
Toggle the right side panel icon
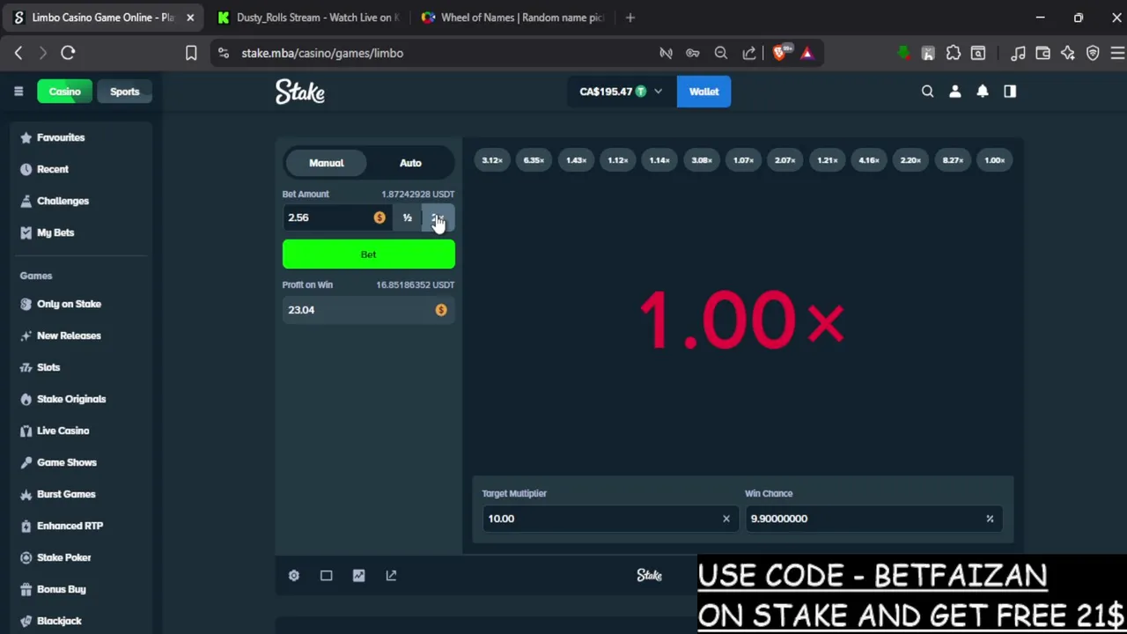point(1010,92)
